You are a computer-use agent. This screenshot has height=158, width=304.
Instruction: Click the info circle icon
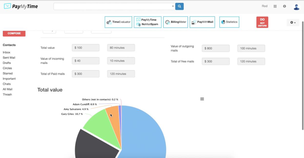pyautogui.click(x=284, y=6)
